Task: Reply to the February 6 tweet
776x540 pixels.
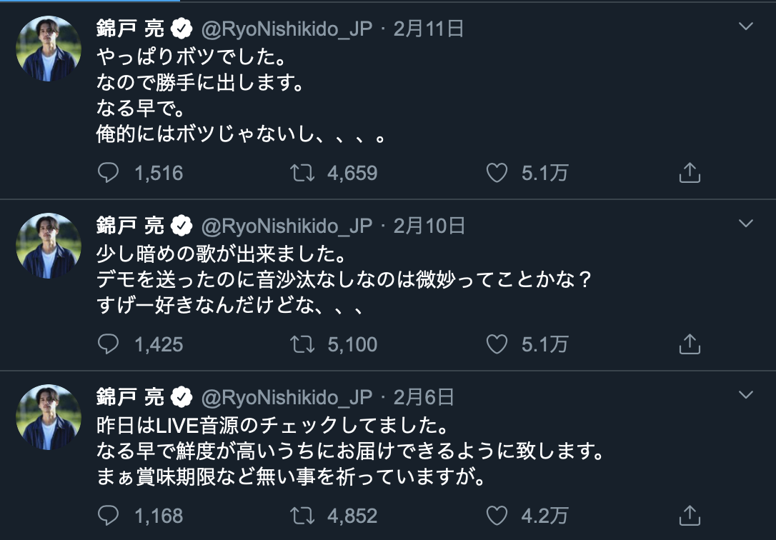Action: click(108, 514)
